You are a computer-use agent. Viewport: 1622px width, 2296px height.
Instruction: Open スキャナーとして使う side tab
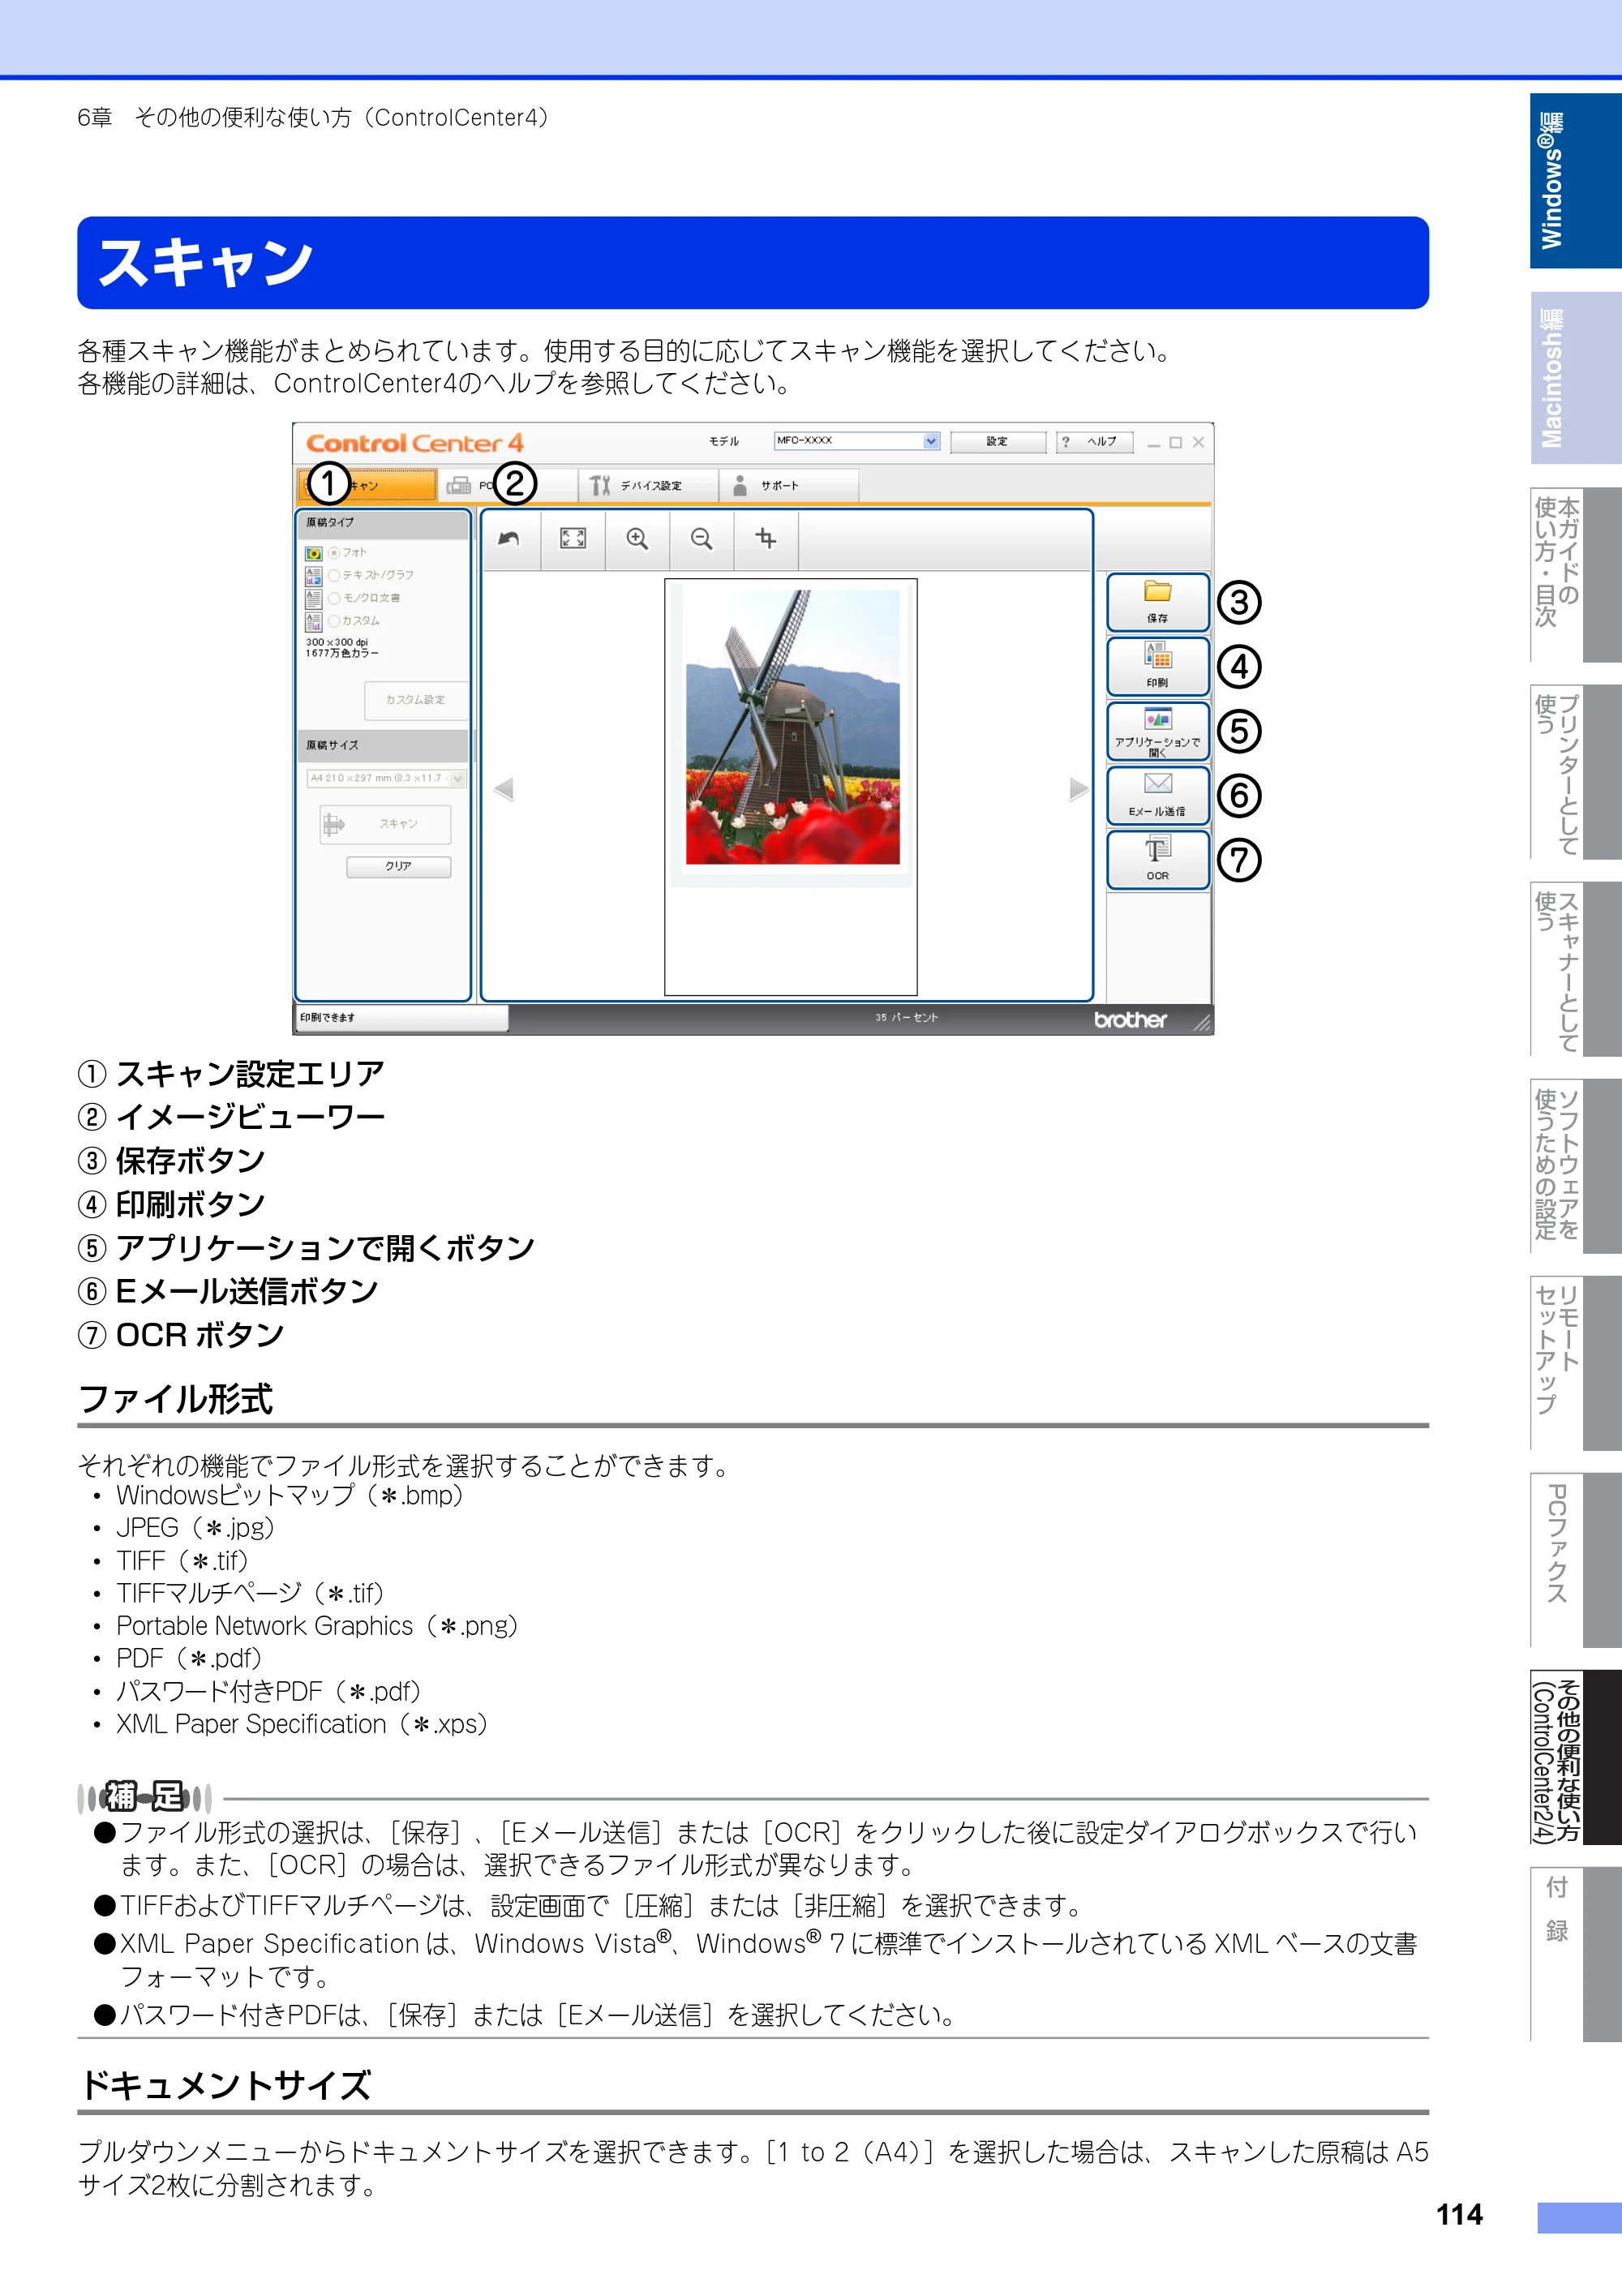tap(1575, 969)
